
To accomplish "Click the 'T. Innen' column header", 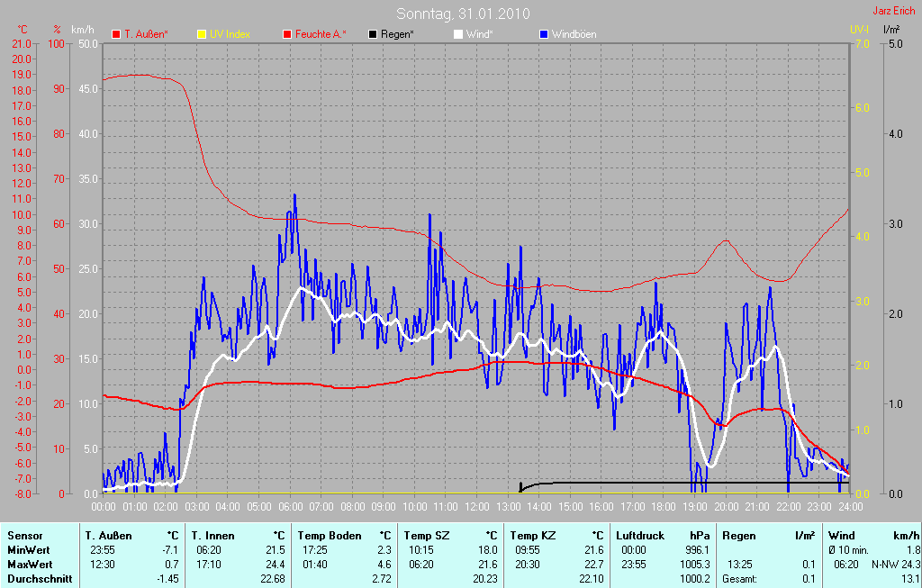I will pyautogui.click(x=212, y=536).
